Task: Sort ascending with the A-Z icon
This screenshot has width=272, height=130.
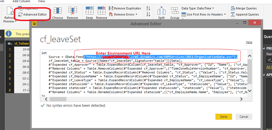Action: 148,8
